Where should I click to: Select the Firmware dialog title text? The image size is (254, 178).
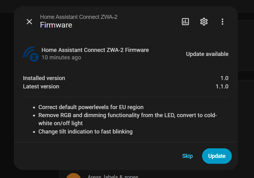[56, 25]
